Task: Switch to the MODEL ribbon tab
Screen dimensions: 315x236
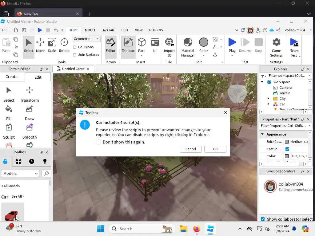Action: [x=90, y=30]
